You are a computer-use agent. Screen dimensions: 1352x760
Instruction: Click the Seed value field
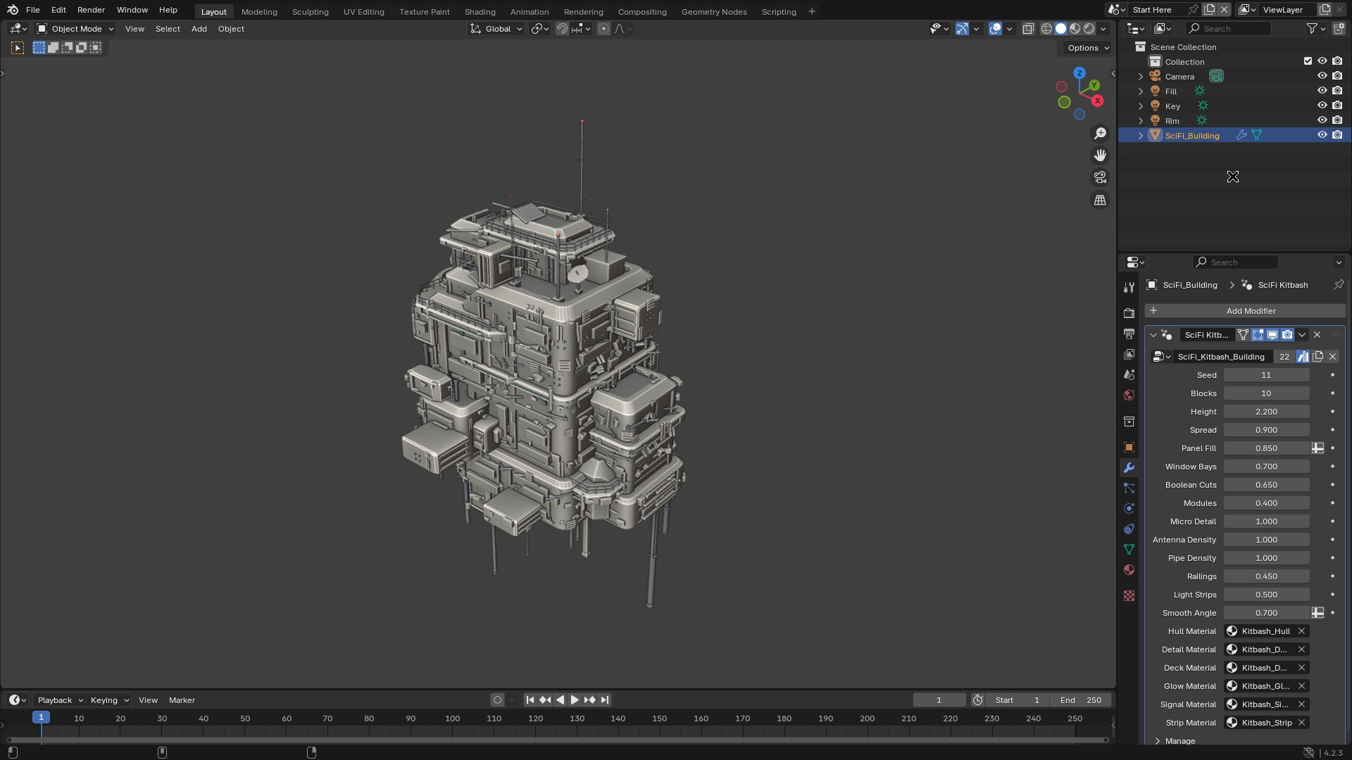coord(1266,375)
